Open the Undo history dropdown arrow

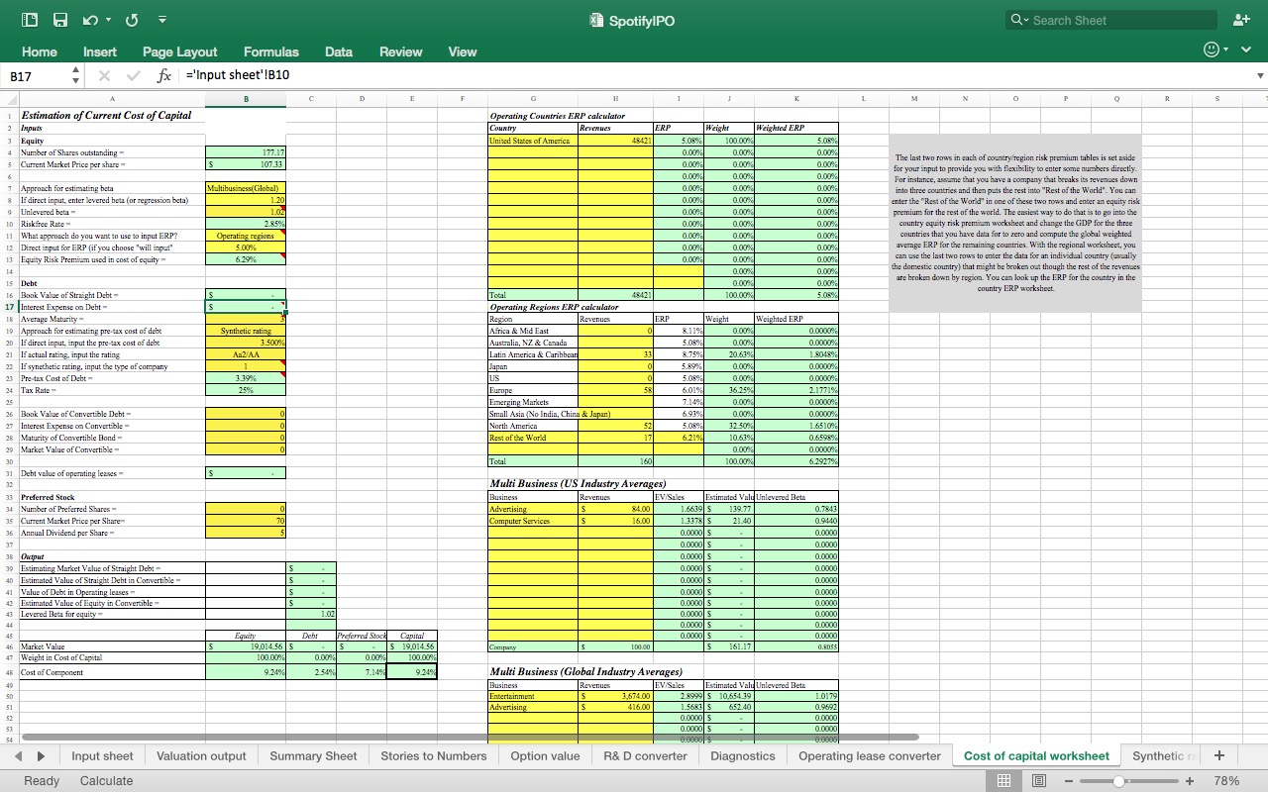tap(108, 19)
